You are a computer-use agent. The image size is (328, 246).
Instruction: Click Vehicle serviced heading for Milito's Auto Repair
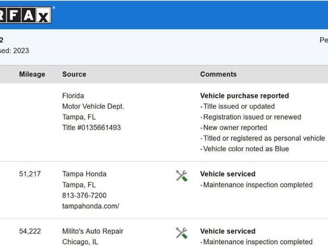click(228, 231)
